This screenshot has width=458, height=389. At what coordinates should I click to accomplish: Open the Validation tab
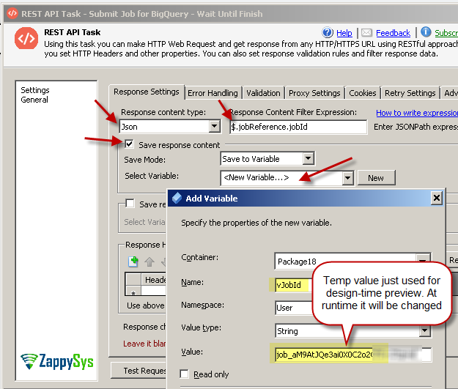pyautogui.click(x=263, y=93)
